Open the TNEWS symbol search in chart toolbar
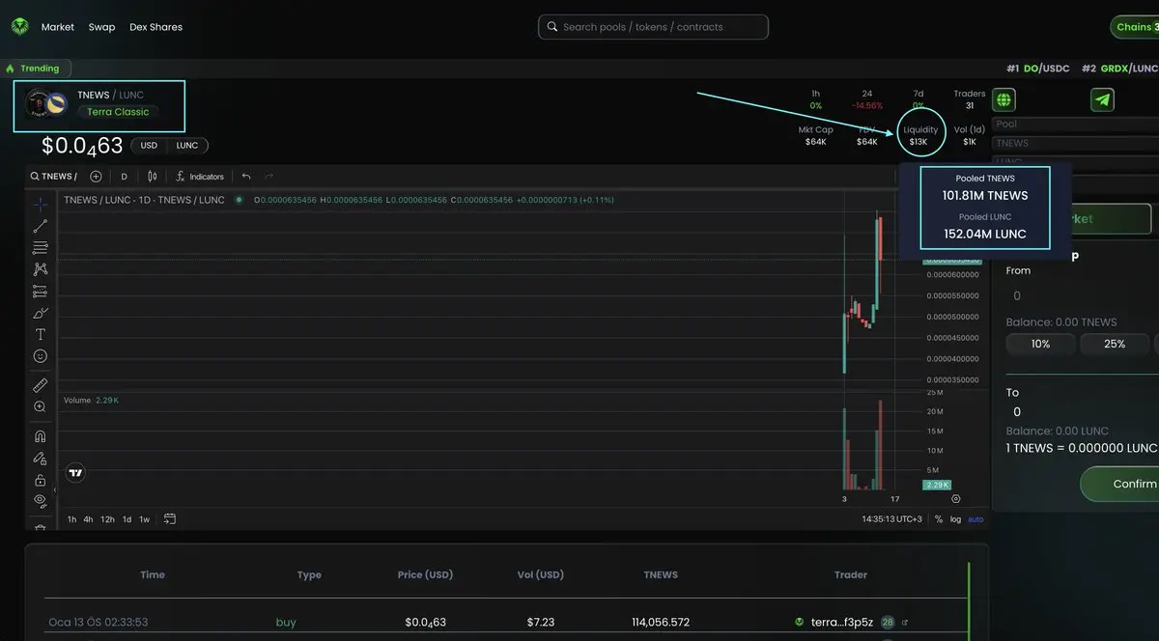 tap(54, 177)
